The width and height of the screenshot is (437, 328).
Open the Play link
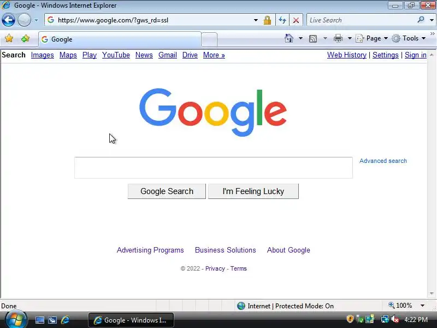(90, 55)
